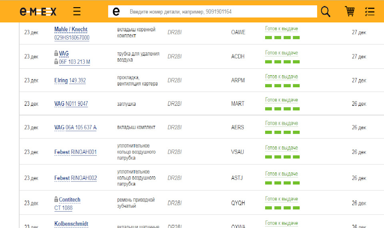This screenshot has height=228, width=384.
Task: Open Kolbenschmidt brand link
Action: 71,224
